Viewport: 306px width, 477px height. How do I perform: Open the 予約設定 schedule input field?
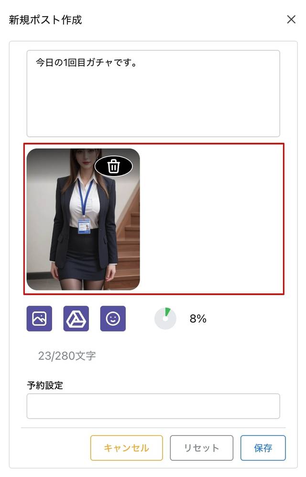pos(153,406)
